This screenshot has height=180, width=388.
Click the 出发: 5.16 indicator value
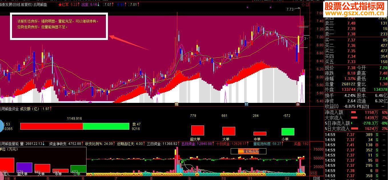[x=90, y=5]
